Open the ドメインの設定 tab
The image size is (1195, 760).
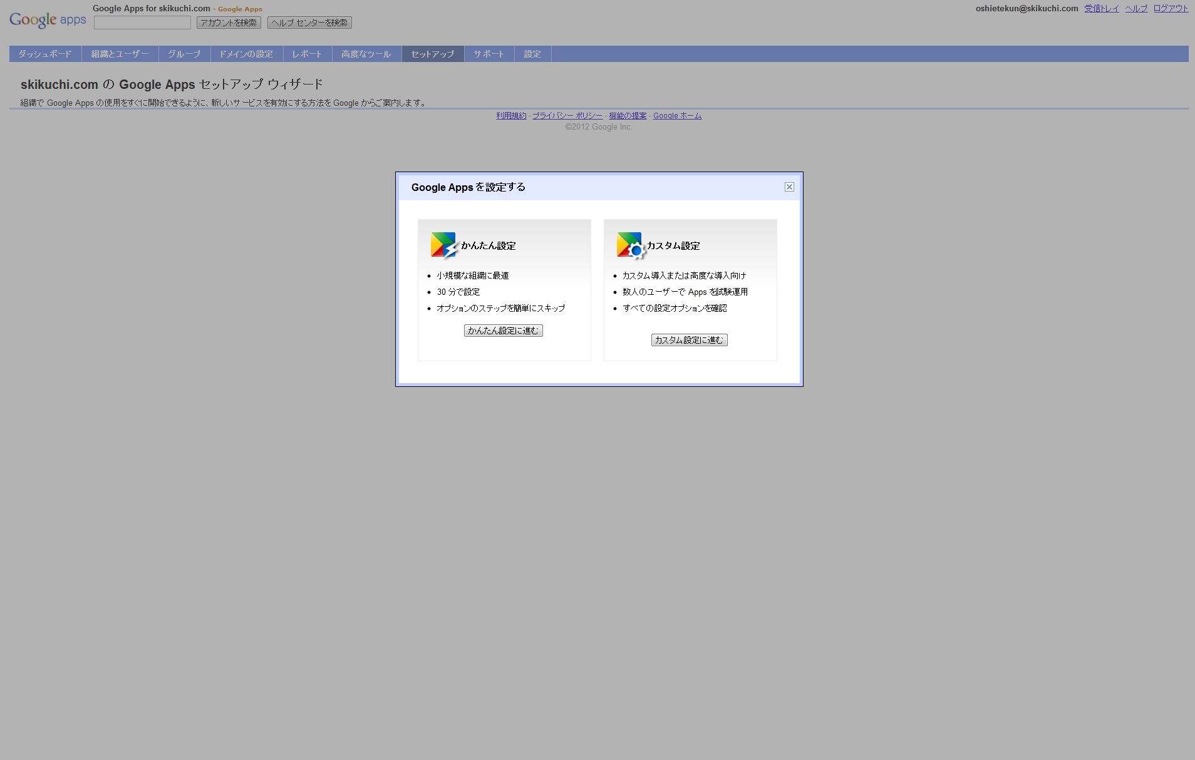pyautogui.click(x=247, y=54)
